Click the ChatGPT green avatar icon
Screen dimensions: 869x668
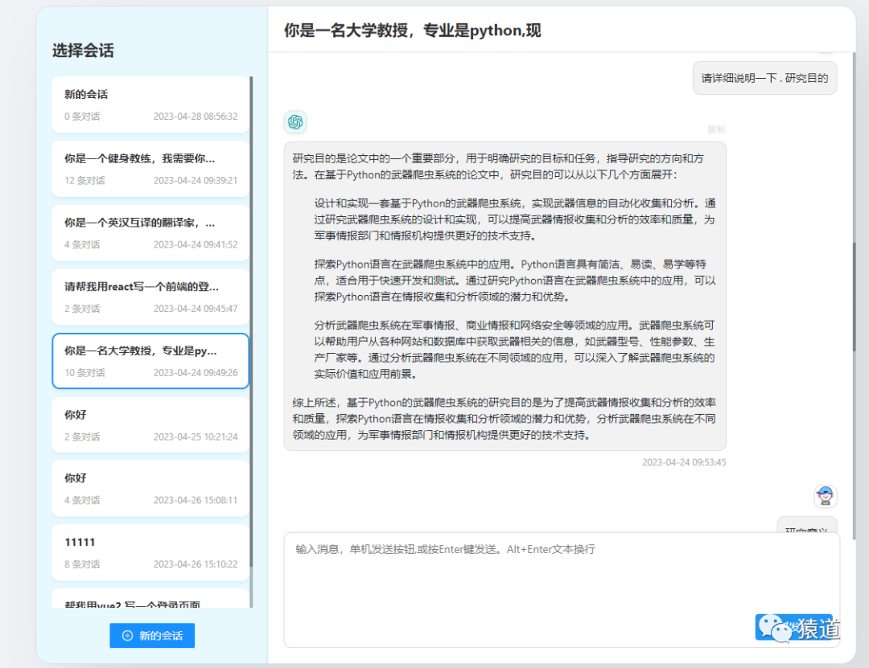pyautogui.click(x=295, y=121)
